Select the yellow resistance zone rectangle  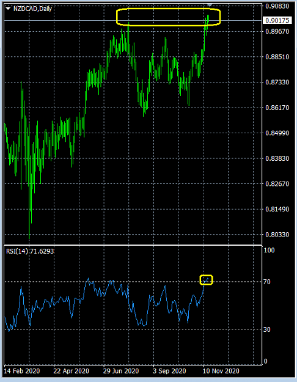coord(168,17)
